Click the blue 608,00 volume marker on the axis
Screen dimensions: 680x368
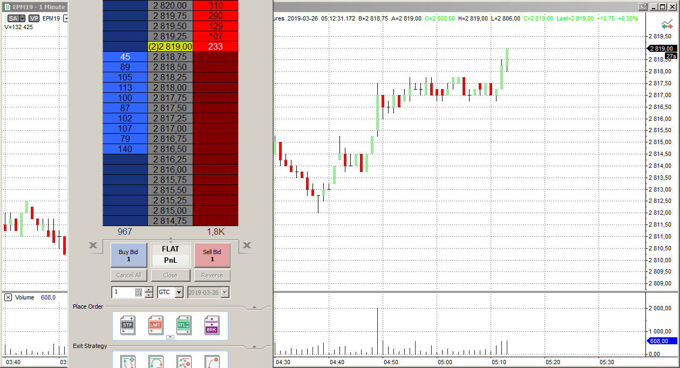tap(661, 341)
